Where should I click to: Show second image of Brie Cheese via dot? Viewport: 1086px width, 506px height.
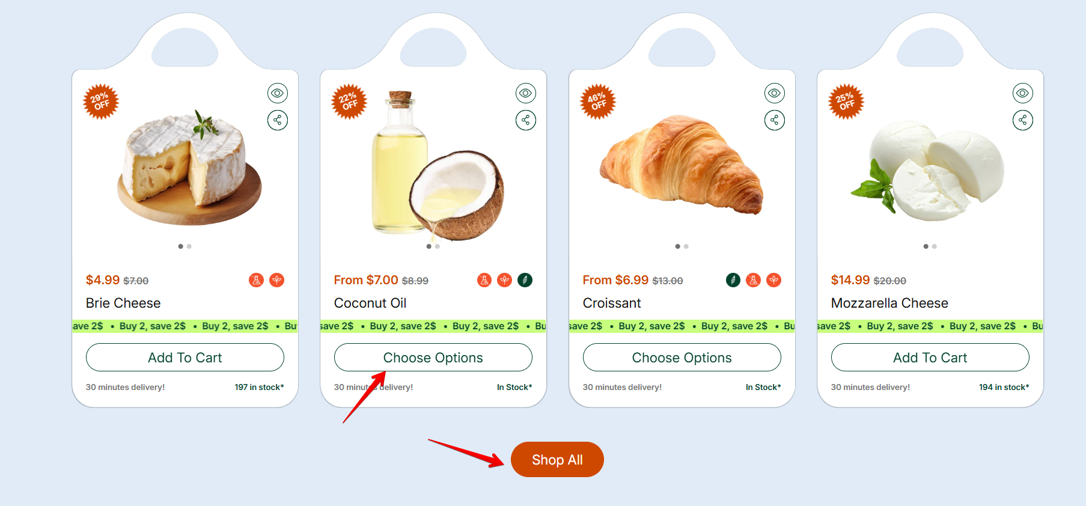(189, 246)
